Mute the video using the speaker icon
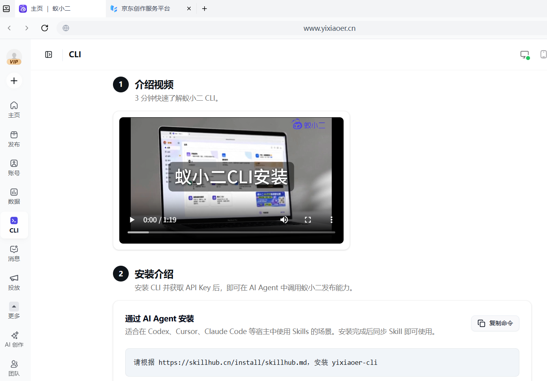Image resolution: width=547 pixels, height=381 pixels. point(284,220)
